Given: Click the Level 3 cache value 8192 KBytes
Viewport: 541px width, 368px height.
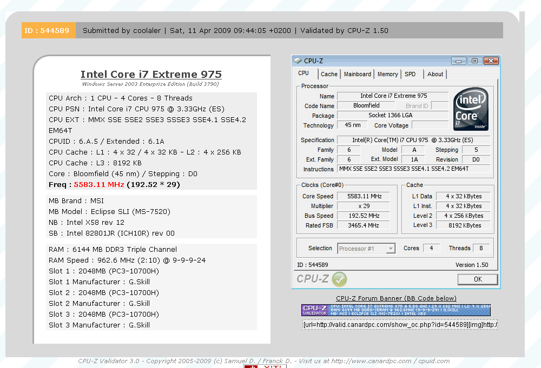Looking at the screenshot, I should tap(464, 225).
